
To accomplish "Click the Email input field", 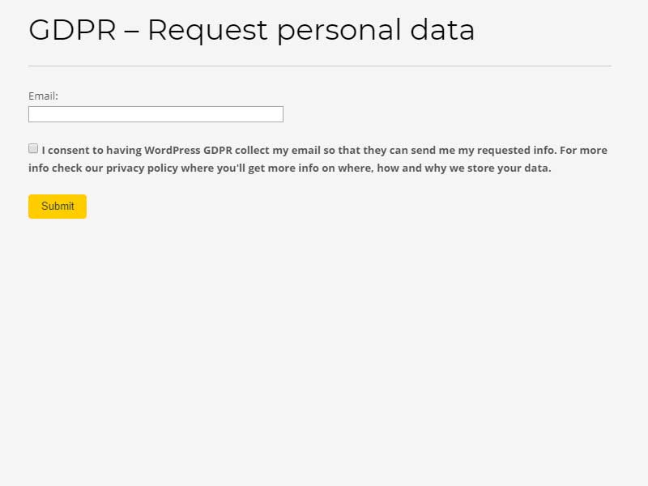I will click(x=156, y=114).
